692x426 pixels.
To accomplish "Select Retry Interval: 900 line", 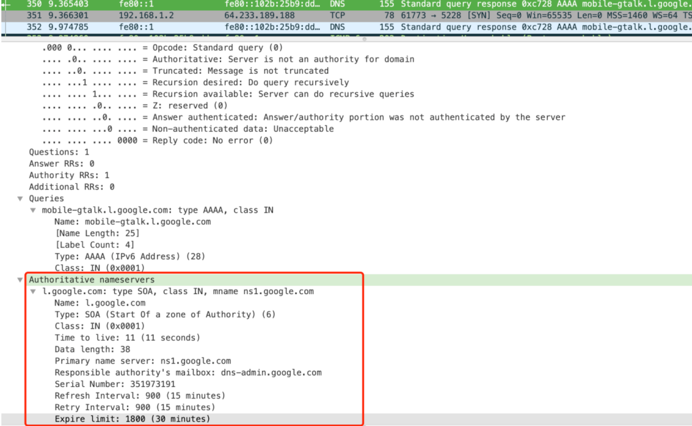I will (135, 407).
